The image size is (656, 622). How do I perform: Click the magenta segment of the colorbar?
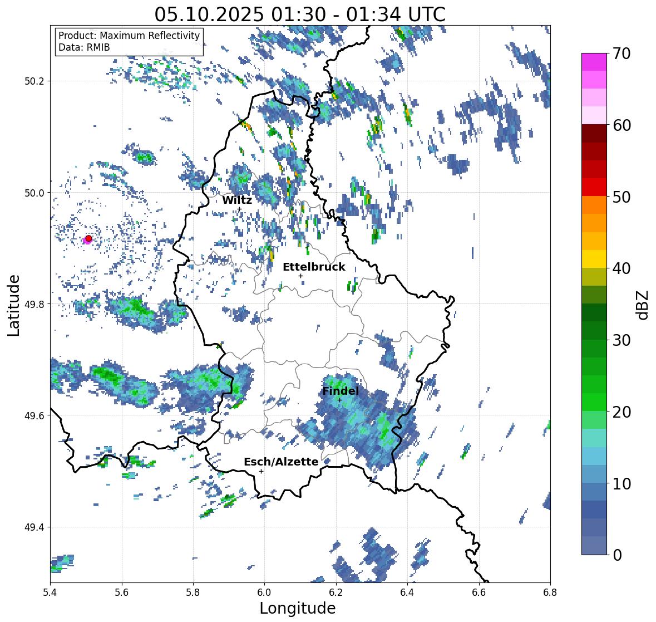(594, 62)
